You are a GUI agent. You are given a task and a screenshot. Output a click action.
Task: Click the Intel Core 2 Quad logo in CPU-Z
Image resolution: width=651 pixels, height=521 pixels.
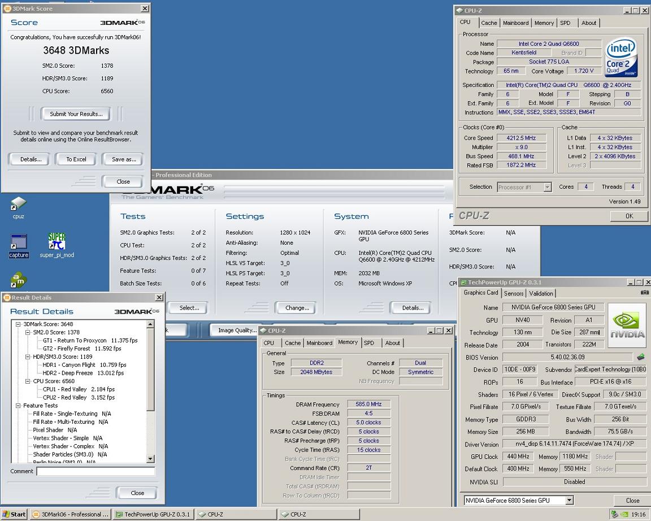coord(621,57)
